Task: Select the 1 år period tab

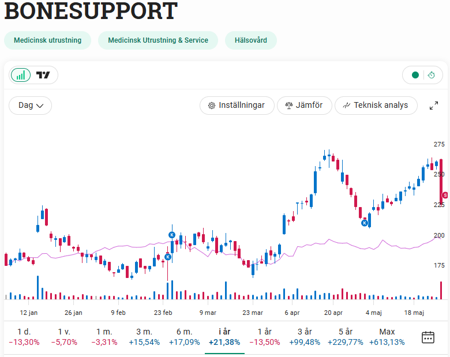Action: 265,337
